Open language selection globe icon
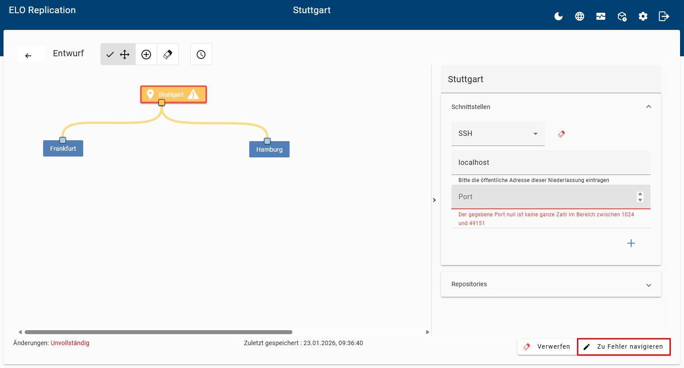 click(x=580, y=16)
